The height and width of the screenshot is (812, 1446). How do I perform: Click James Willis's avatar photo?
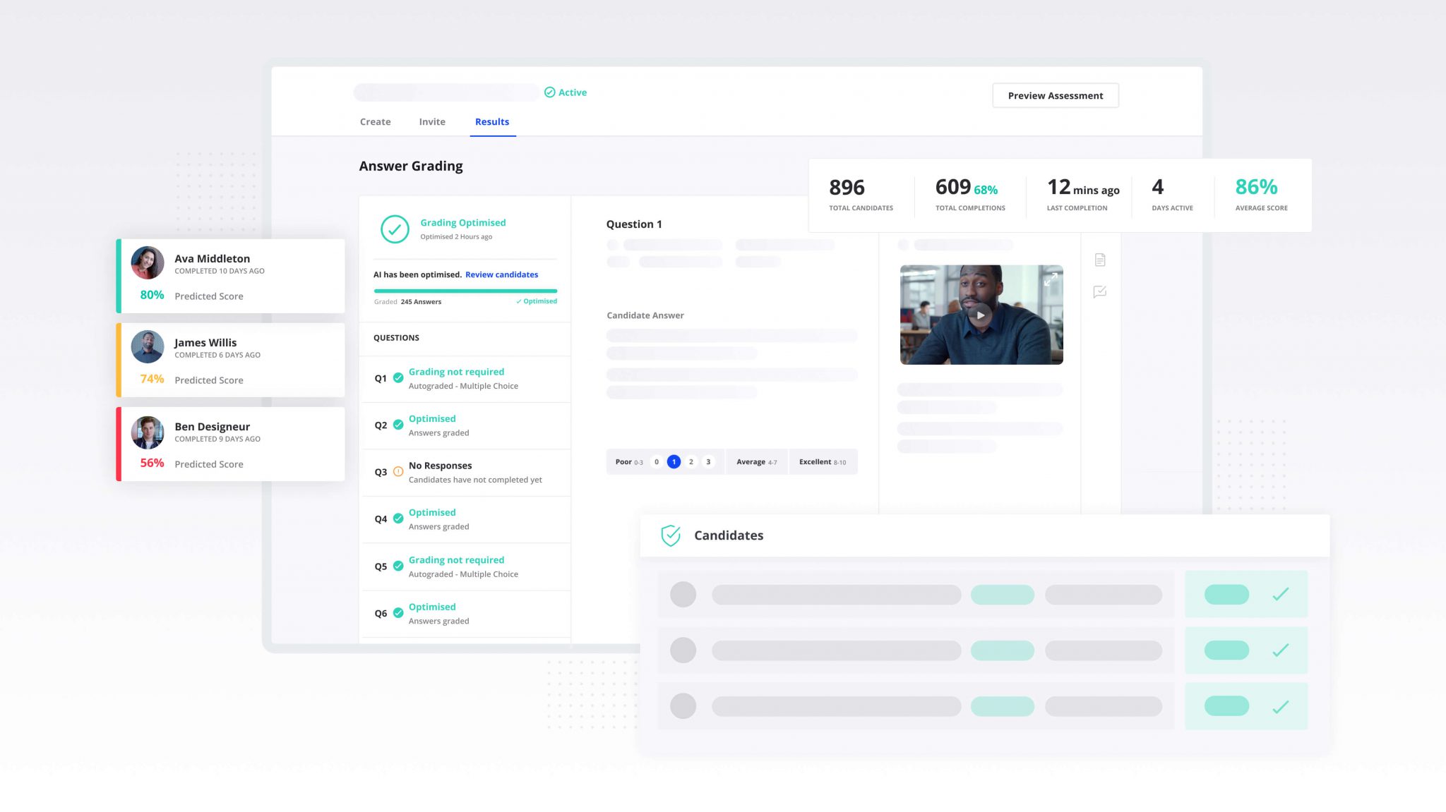(x=148, y=346)
